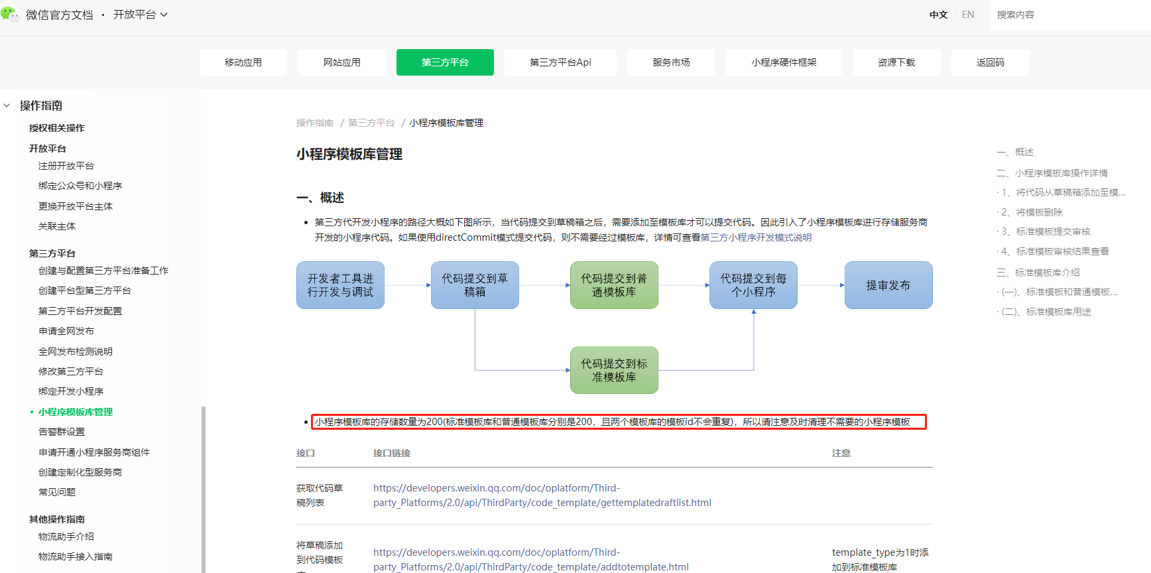Jump to 一、概述 in page outline
Viewport: 1151px width, 573px height.
(x=1015, y=152)
